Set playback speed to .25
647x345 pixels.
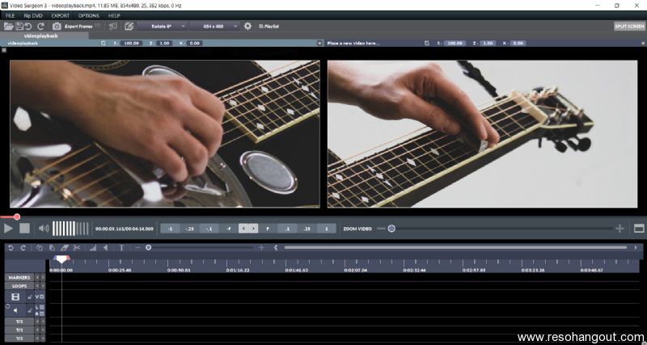(x=307, y=229)
